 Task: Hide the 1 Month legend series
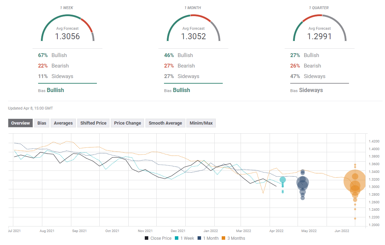[x=208, y=238]
